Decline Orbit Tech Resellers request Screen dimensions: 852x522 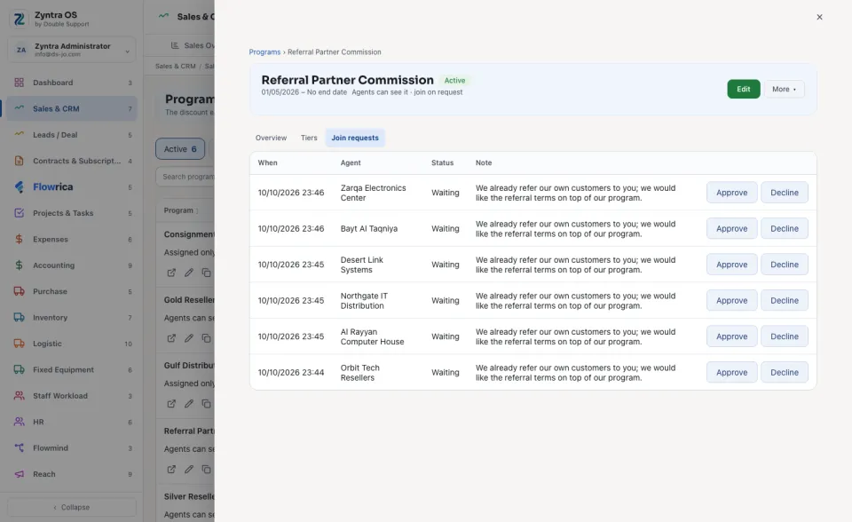(784, 372)
